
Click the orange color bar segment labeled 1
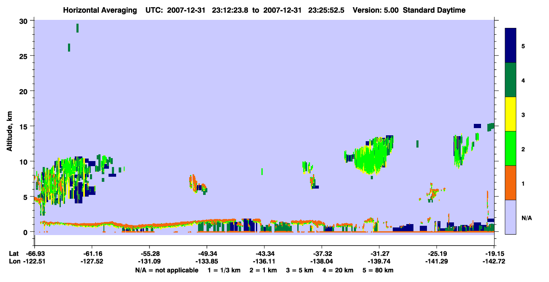click(x=511, y=182)
